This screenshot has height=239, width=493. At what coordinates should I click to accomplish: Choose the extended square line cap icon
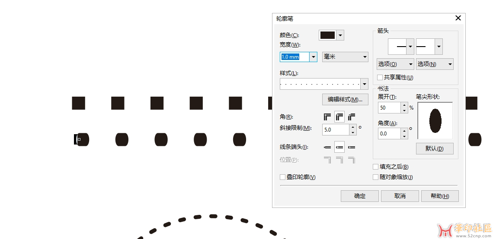click(x=352, y=147)
